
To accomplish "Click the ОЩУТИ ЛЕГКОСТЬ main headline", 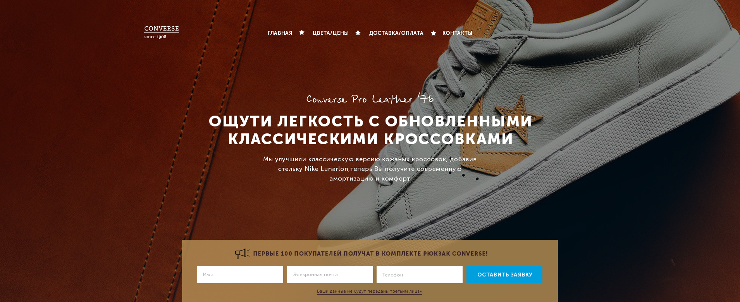I will (370, 130).
